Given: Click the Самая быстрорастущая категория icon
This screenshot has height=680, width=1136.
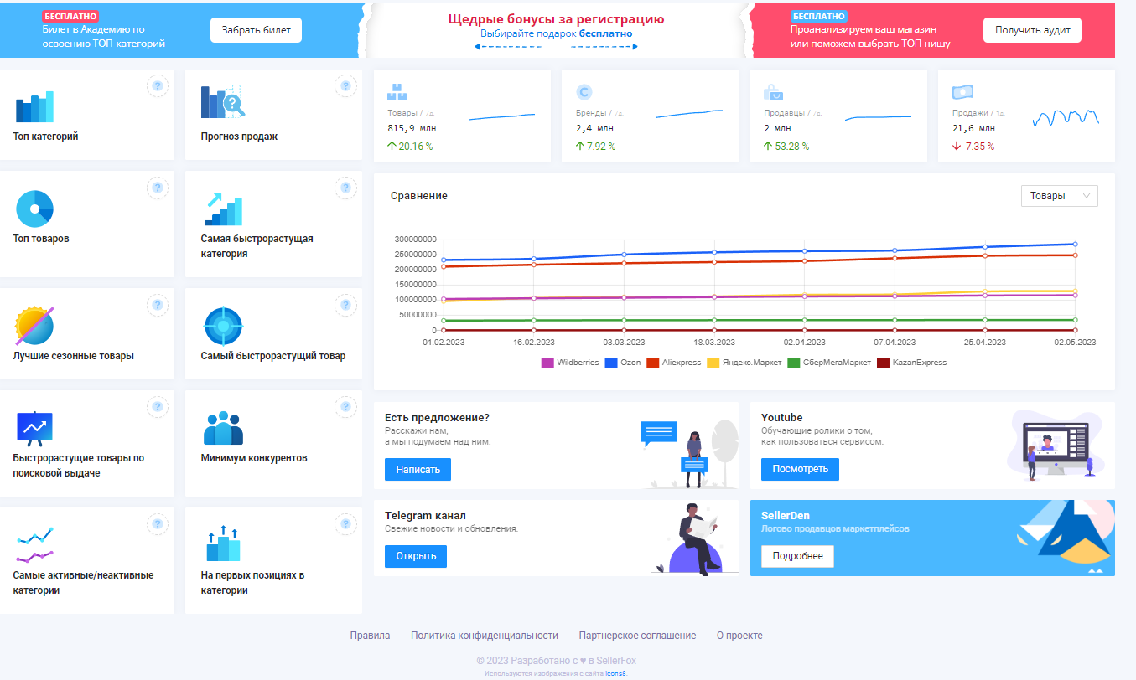Looking at the screenshot, I should [x=223, y=209].
